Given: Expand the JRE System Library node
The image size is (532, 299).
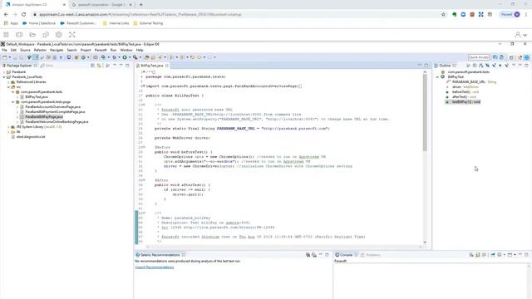Looking at the screenshot, I should (9, 127).
